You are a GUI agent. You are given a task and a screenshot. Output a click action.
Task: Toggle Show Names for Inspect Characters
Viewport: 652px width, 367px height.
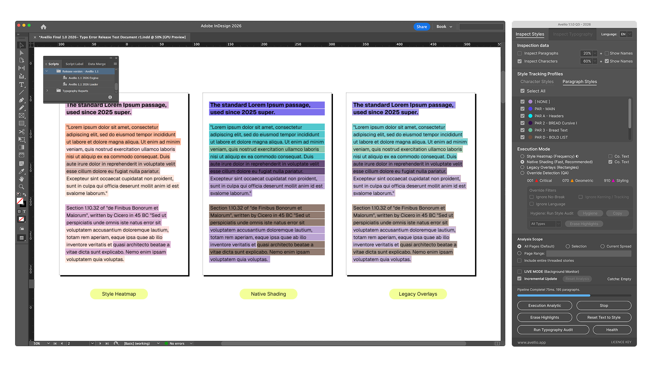(x=607, y=61)
